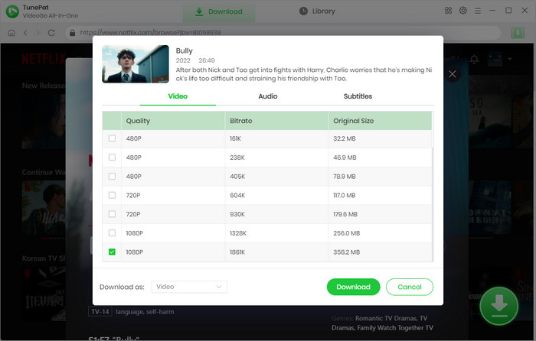Open the apps grid icon
Viewport: 536px width, 341px height.
448,11
